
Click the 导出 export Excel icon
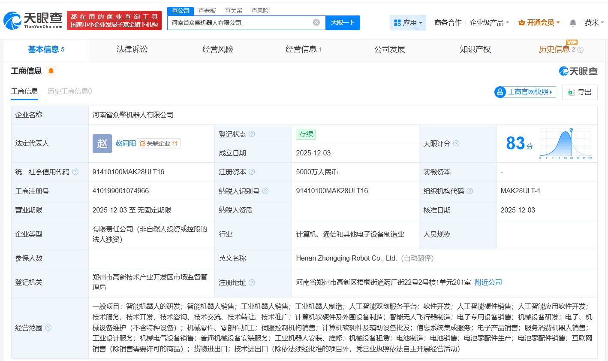coord(571,92)
